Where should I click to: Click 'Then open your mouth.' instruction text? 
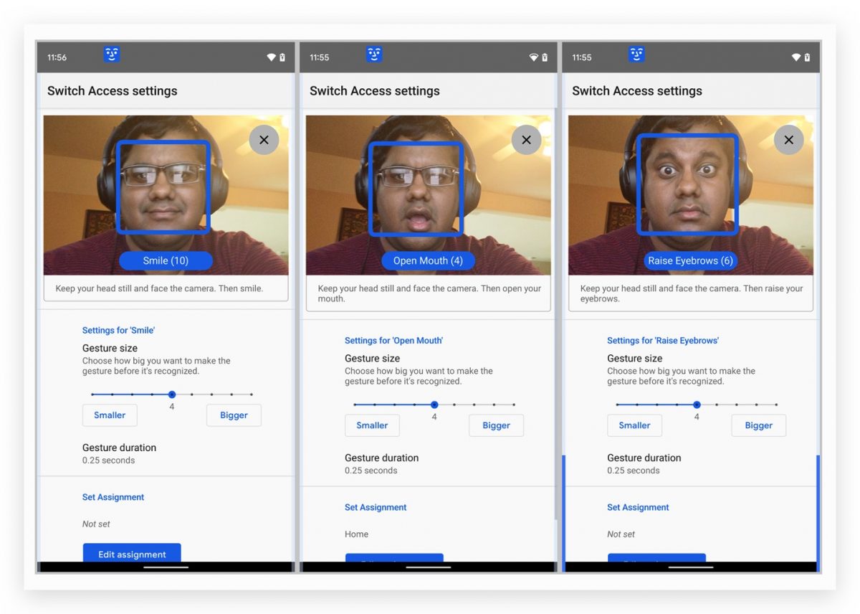(429, 293)
